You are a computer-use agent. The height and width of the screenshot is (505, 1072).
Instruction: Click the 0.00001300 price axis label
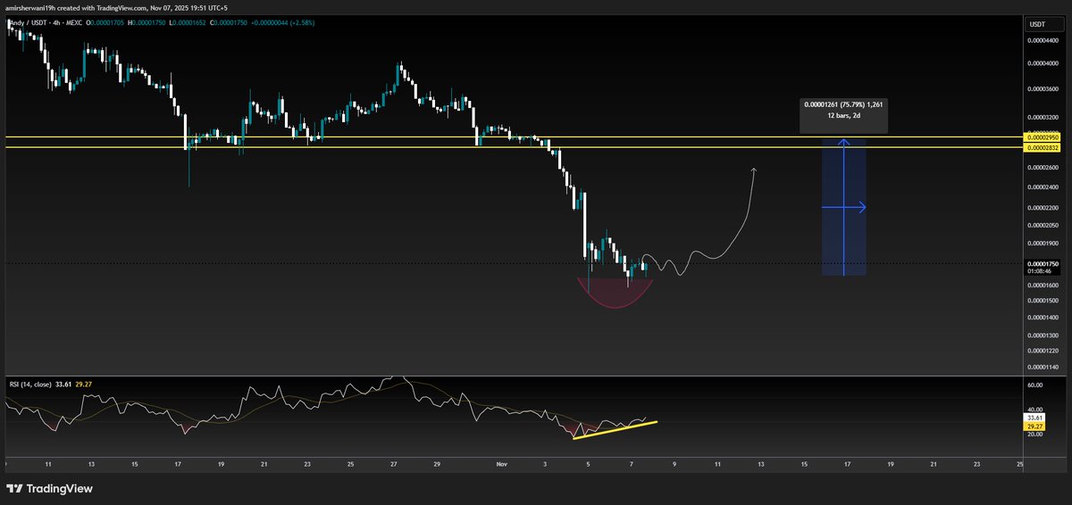click(1043, 335)
